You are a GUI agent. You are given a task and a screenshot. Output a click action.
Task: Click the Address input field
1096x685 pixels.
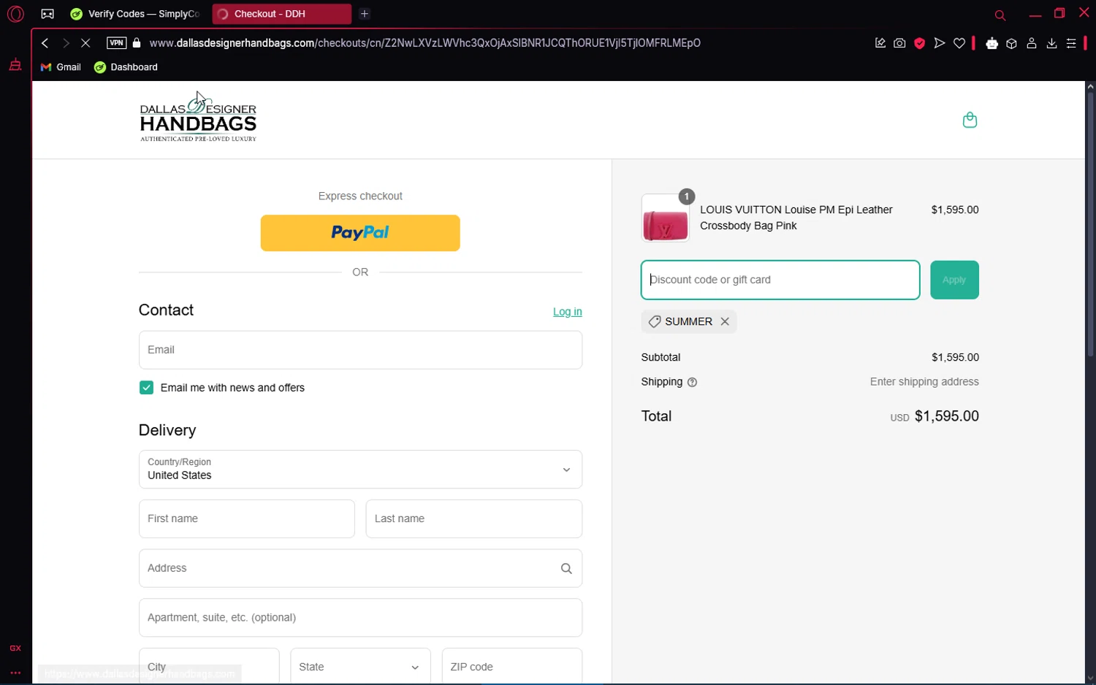coord(360,568)
